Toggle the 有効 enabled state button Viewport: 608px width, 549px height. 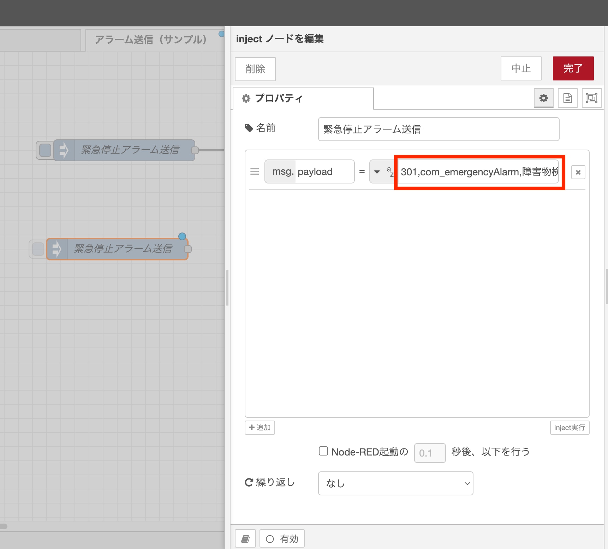(282, 539)
